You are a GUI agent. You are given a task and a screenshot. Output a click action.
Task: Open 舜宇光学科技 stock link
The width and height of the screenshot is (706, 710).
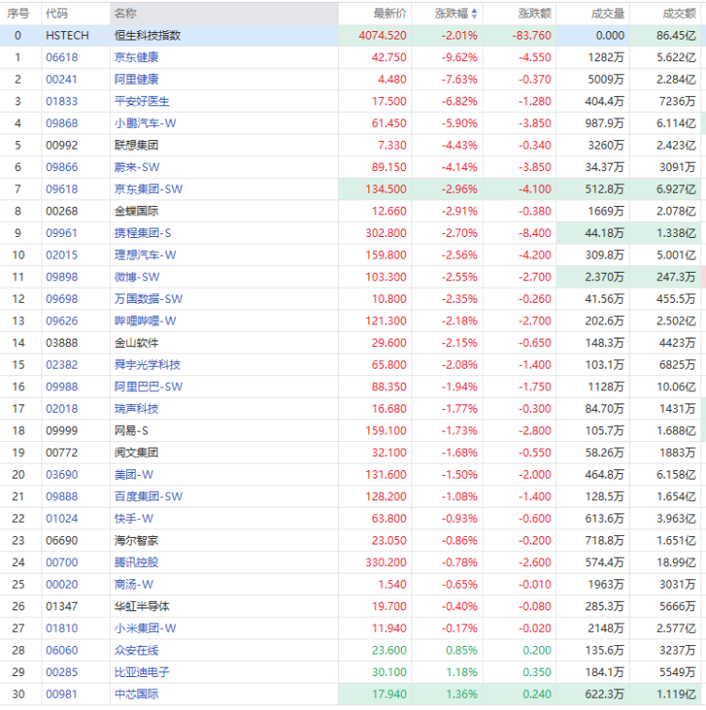click(147, 365)
